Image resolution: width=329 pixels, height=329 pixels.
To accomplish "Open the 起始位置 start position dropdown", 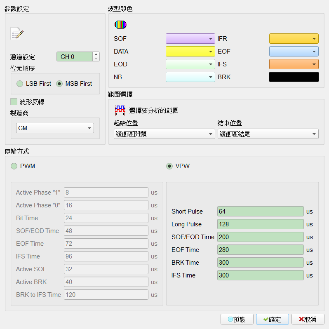I will tap(164, 134).
